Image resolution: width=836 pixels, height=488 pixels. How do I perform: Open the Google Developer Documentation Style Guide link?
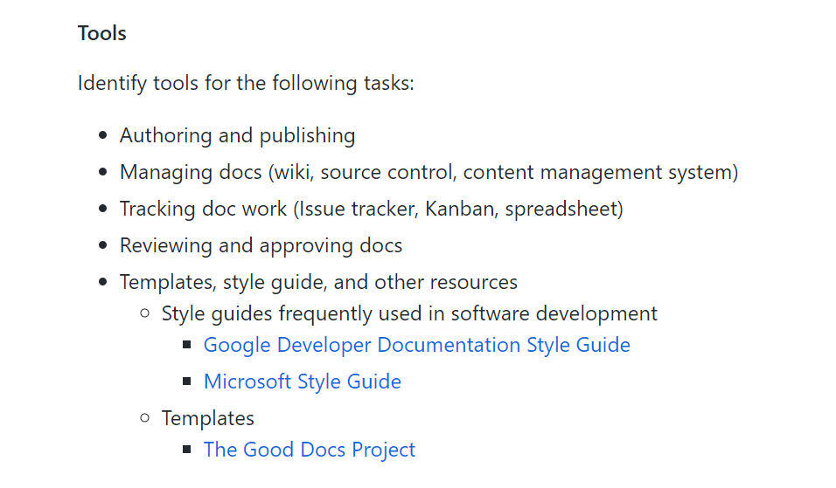click(x=416, y=345)
